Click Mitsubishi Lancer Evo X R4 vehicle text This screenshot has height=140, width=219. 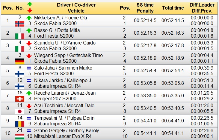point(63,136)
